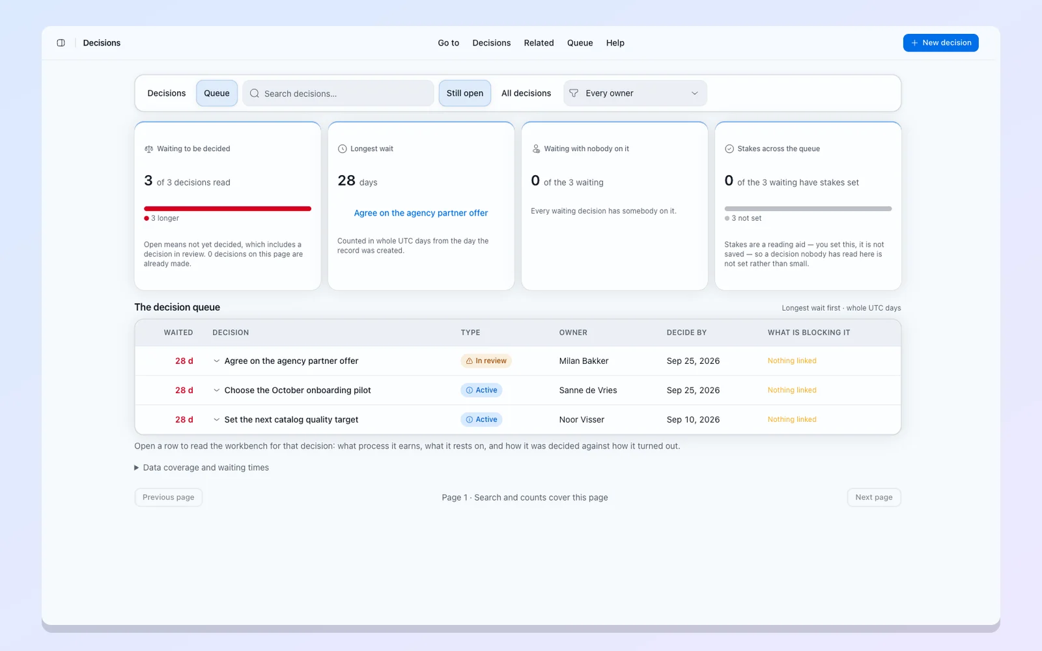The image size is (1042, 651).
Task: Click the info icon in catalog quality target's Active badge
Action: (469, 420)
